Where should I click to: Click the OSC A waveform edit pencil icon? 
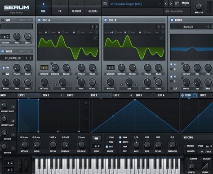[95, 38]
